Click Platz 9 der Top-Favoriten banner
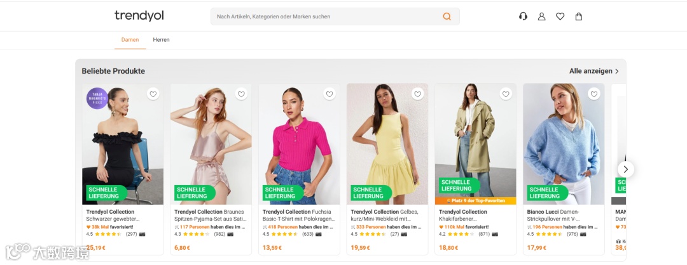 pos(475,201)
